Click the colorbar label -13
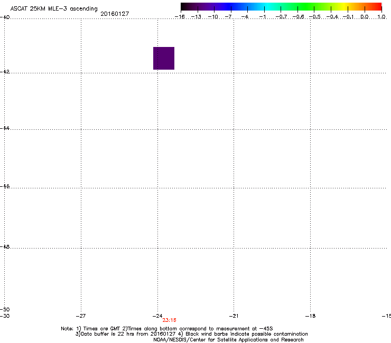 coord(196,17)
